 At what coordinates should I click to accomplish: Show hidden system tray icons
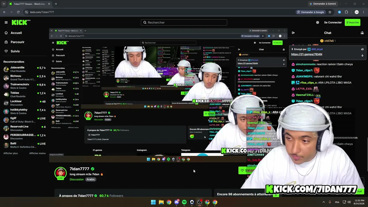click(x=323, y=202)
